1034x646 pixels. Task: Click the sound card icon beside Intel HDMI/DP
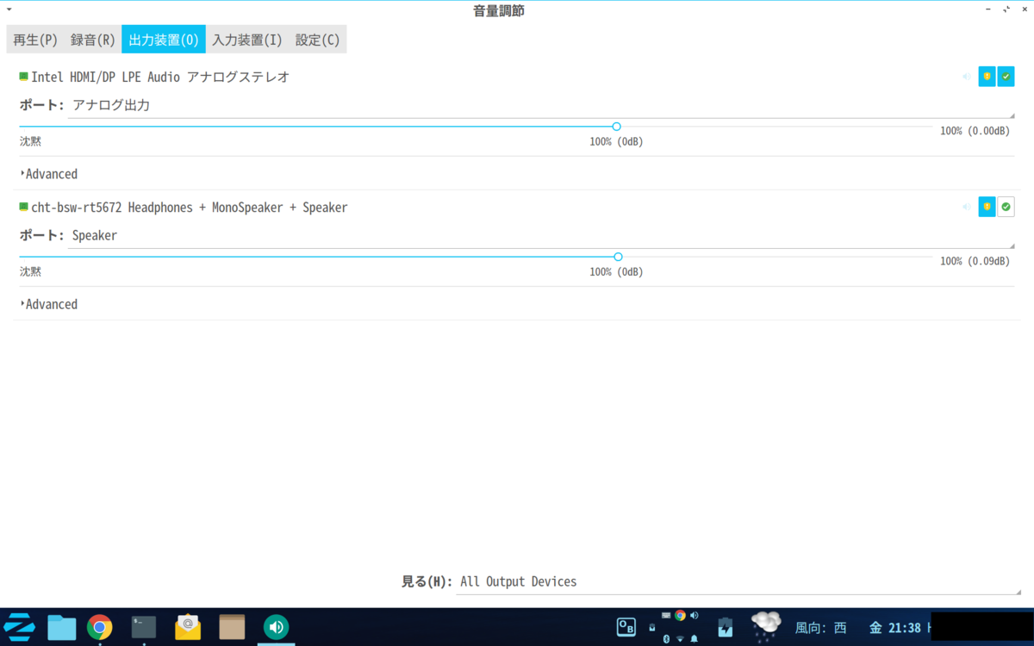click(x=24, y=77)
